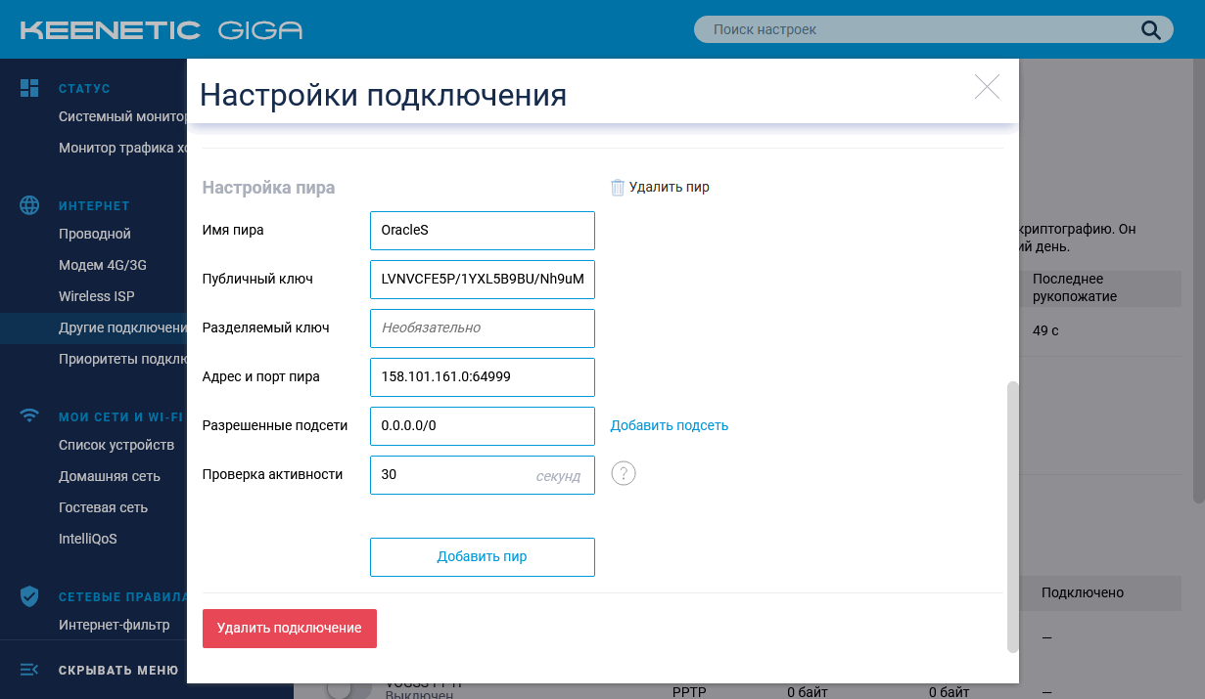
Task: Click the red Удалить подключение button
Action: coord(289,628)
